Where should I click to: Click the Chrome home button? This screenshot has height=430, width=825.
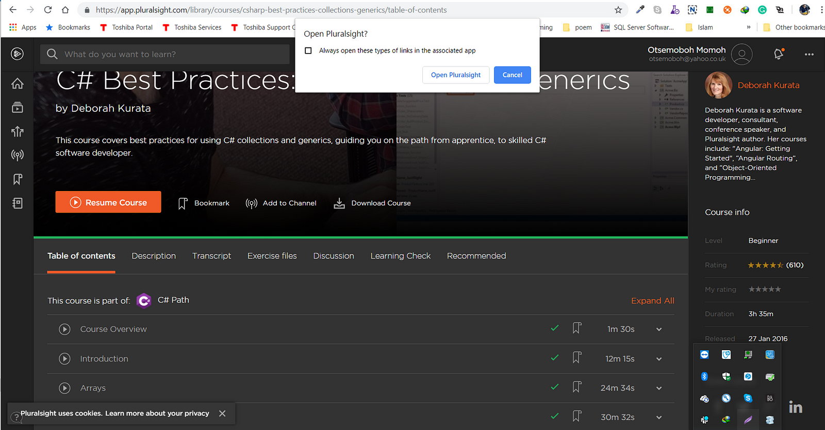coord(65,10)
